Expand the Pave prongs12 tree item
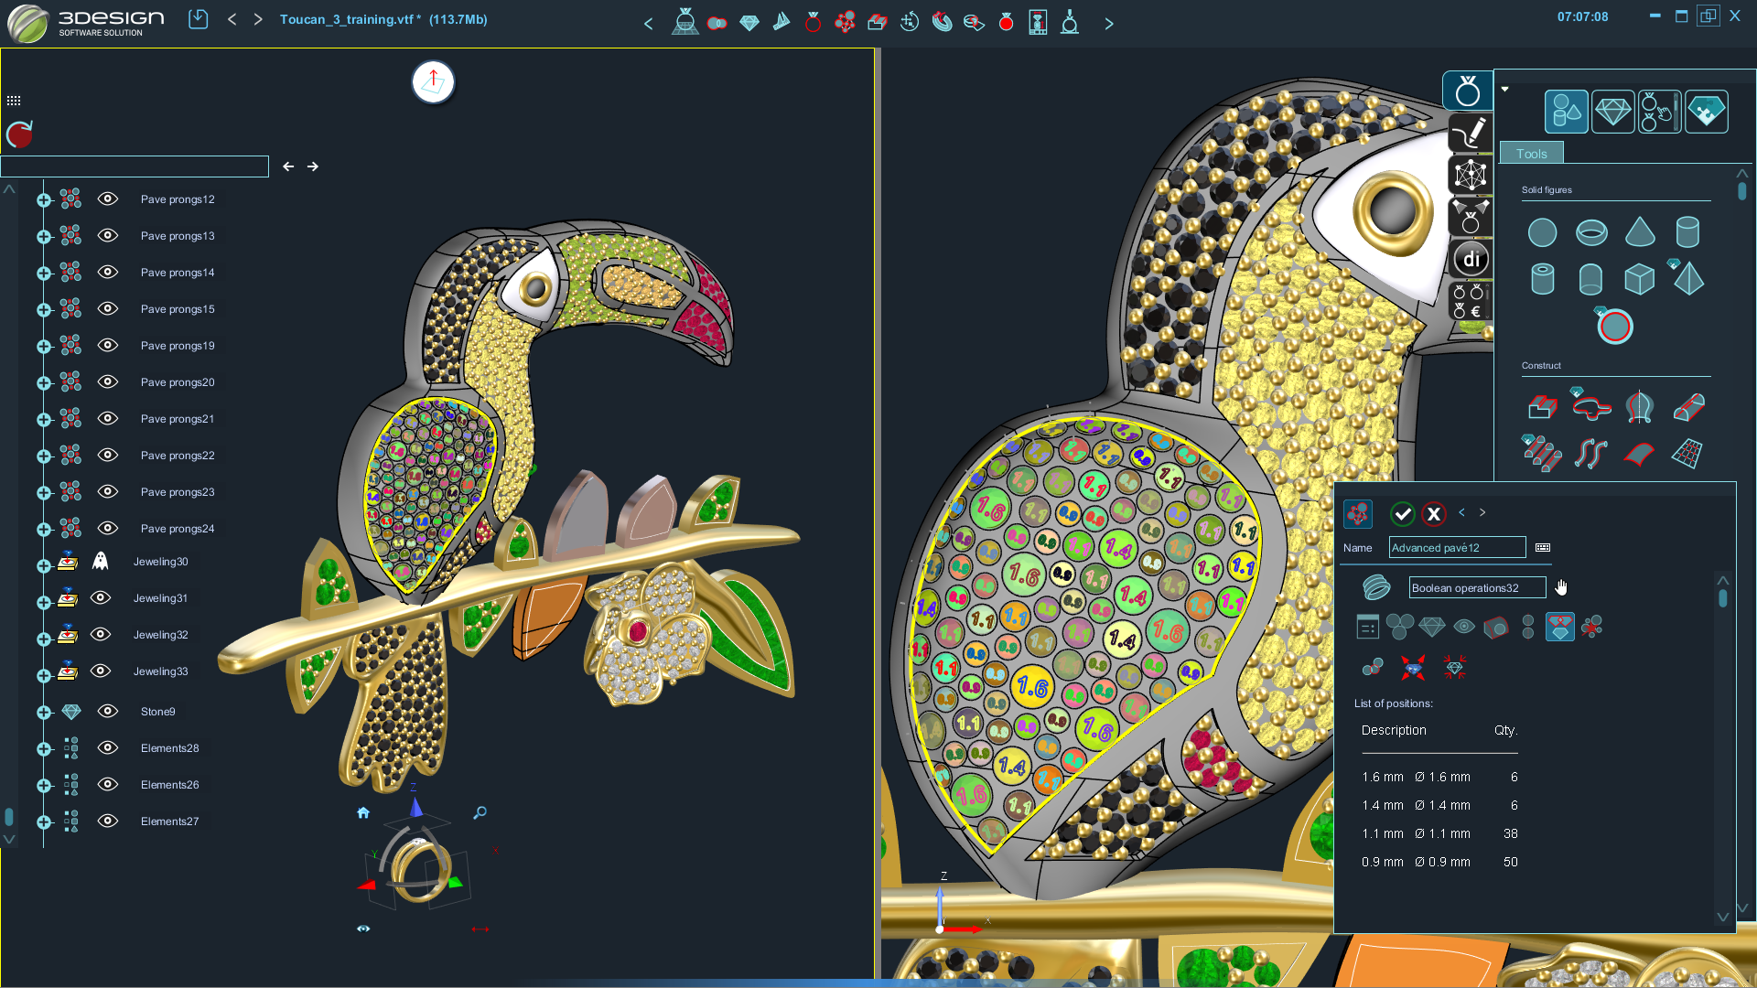This screenshot has height=988, width=1757. pyautogui.click(x=44, y=199)
